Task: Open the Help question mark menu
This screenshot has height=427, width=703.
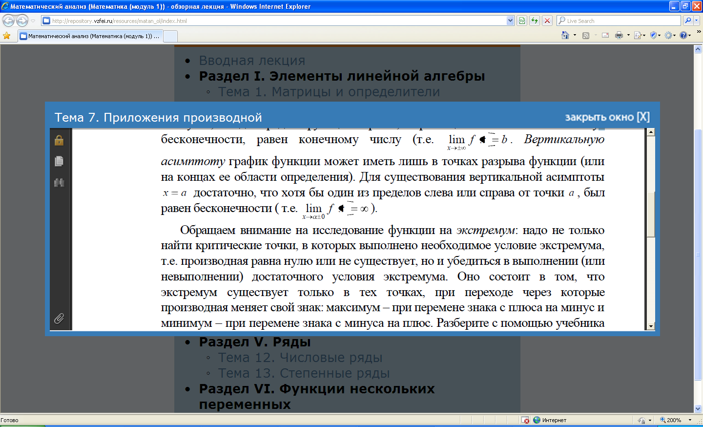Action: [x=685, y=35]
